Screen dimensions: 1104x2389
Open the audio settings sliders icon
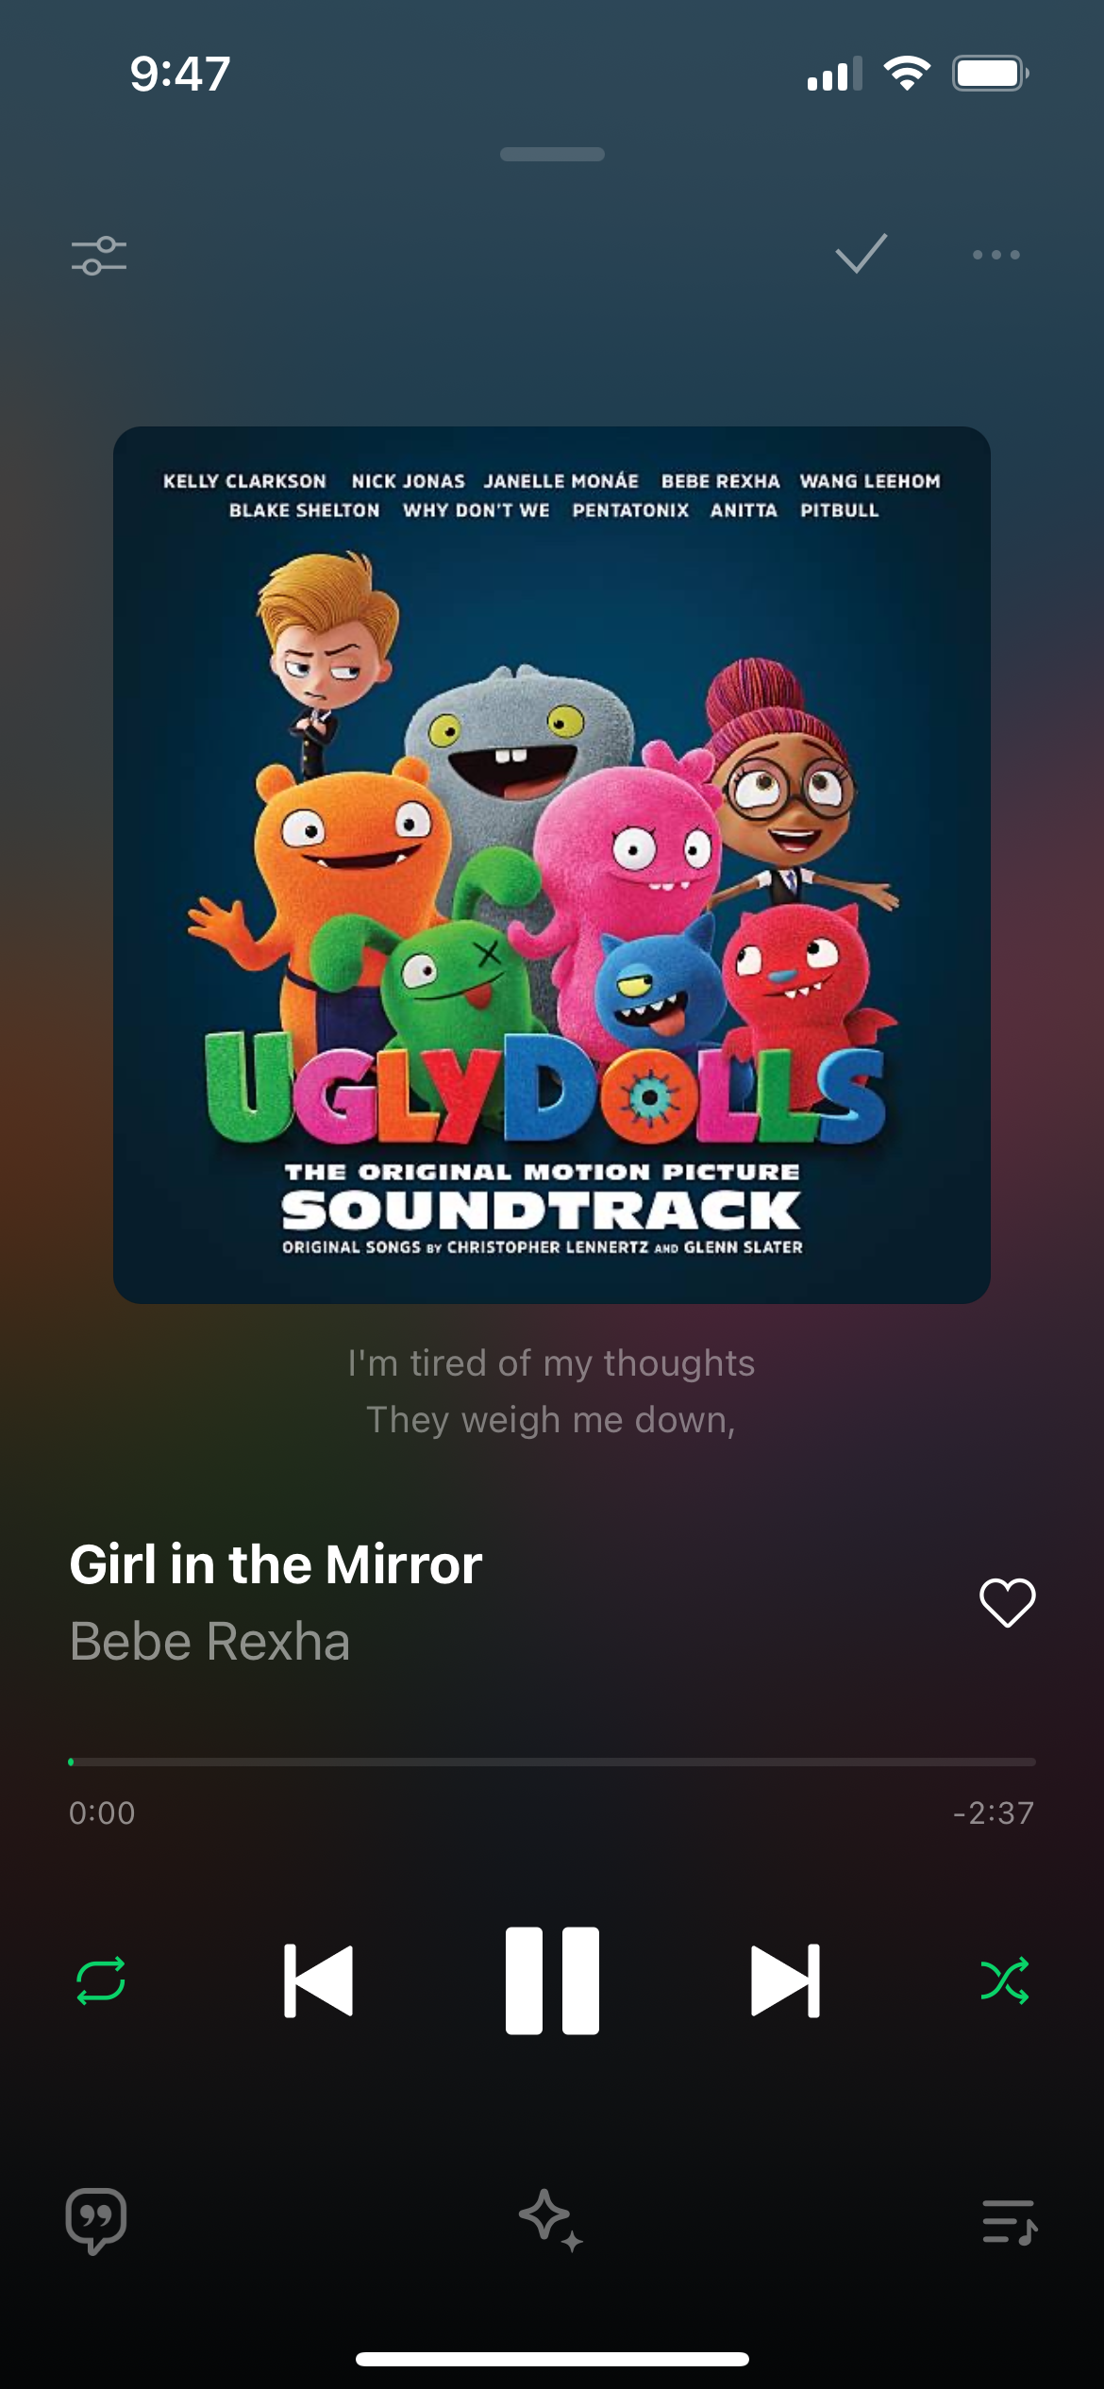tap(99, 256)
